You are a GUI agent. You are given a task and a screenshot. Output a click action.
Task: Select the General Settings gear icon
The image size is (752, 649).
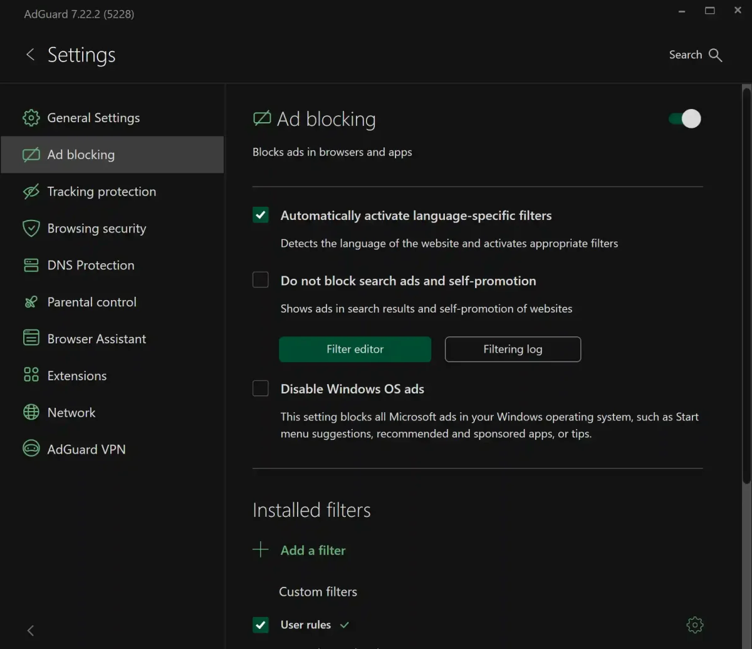click(30, 118)
